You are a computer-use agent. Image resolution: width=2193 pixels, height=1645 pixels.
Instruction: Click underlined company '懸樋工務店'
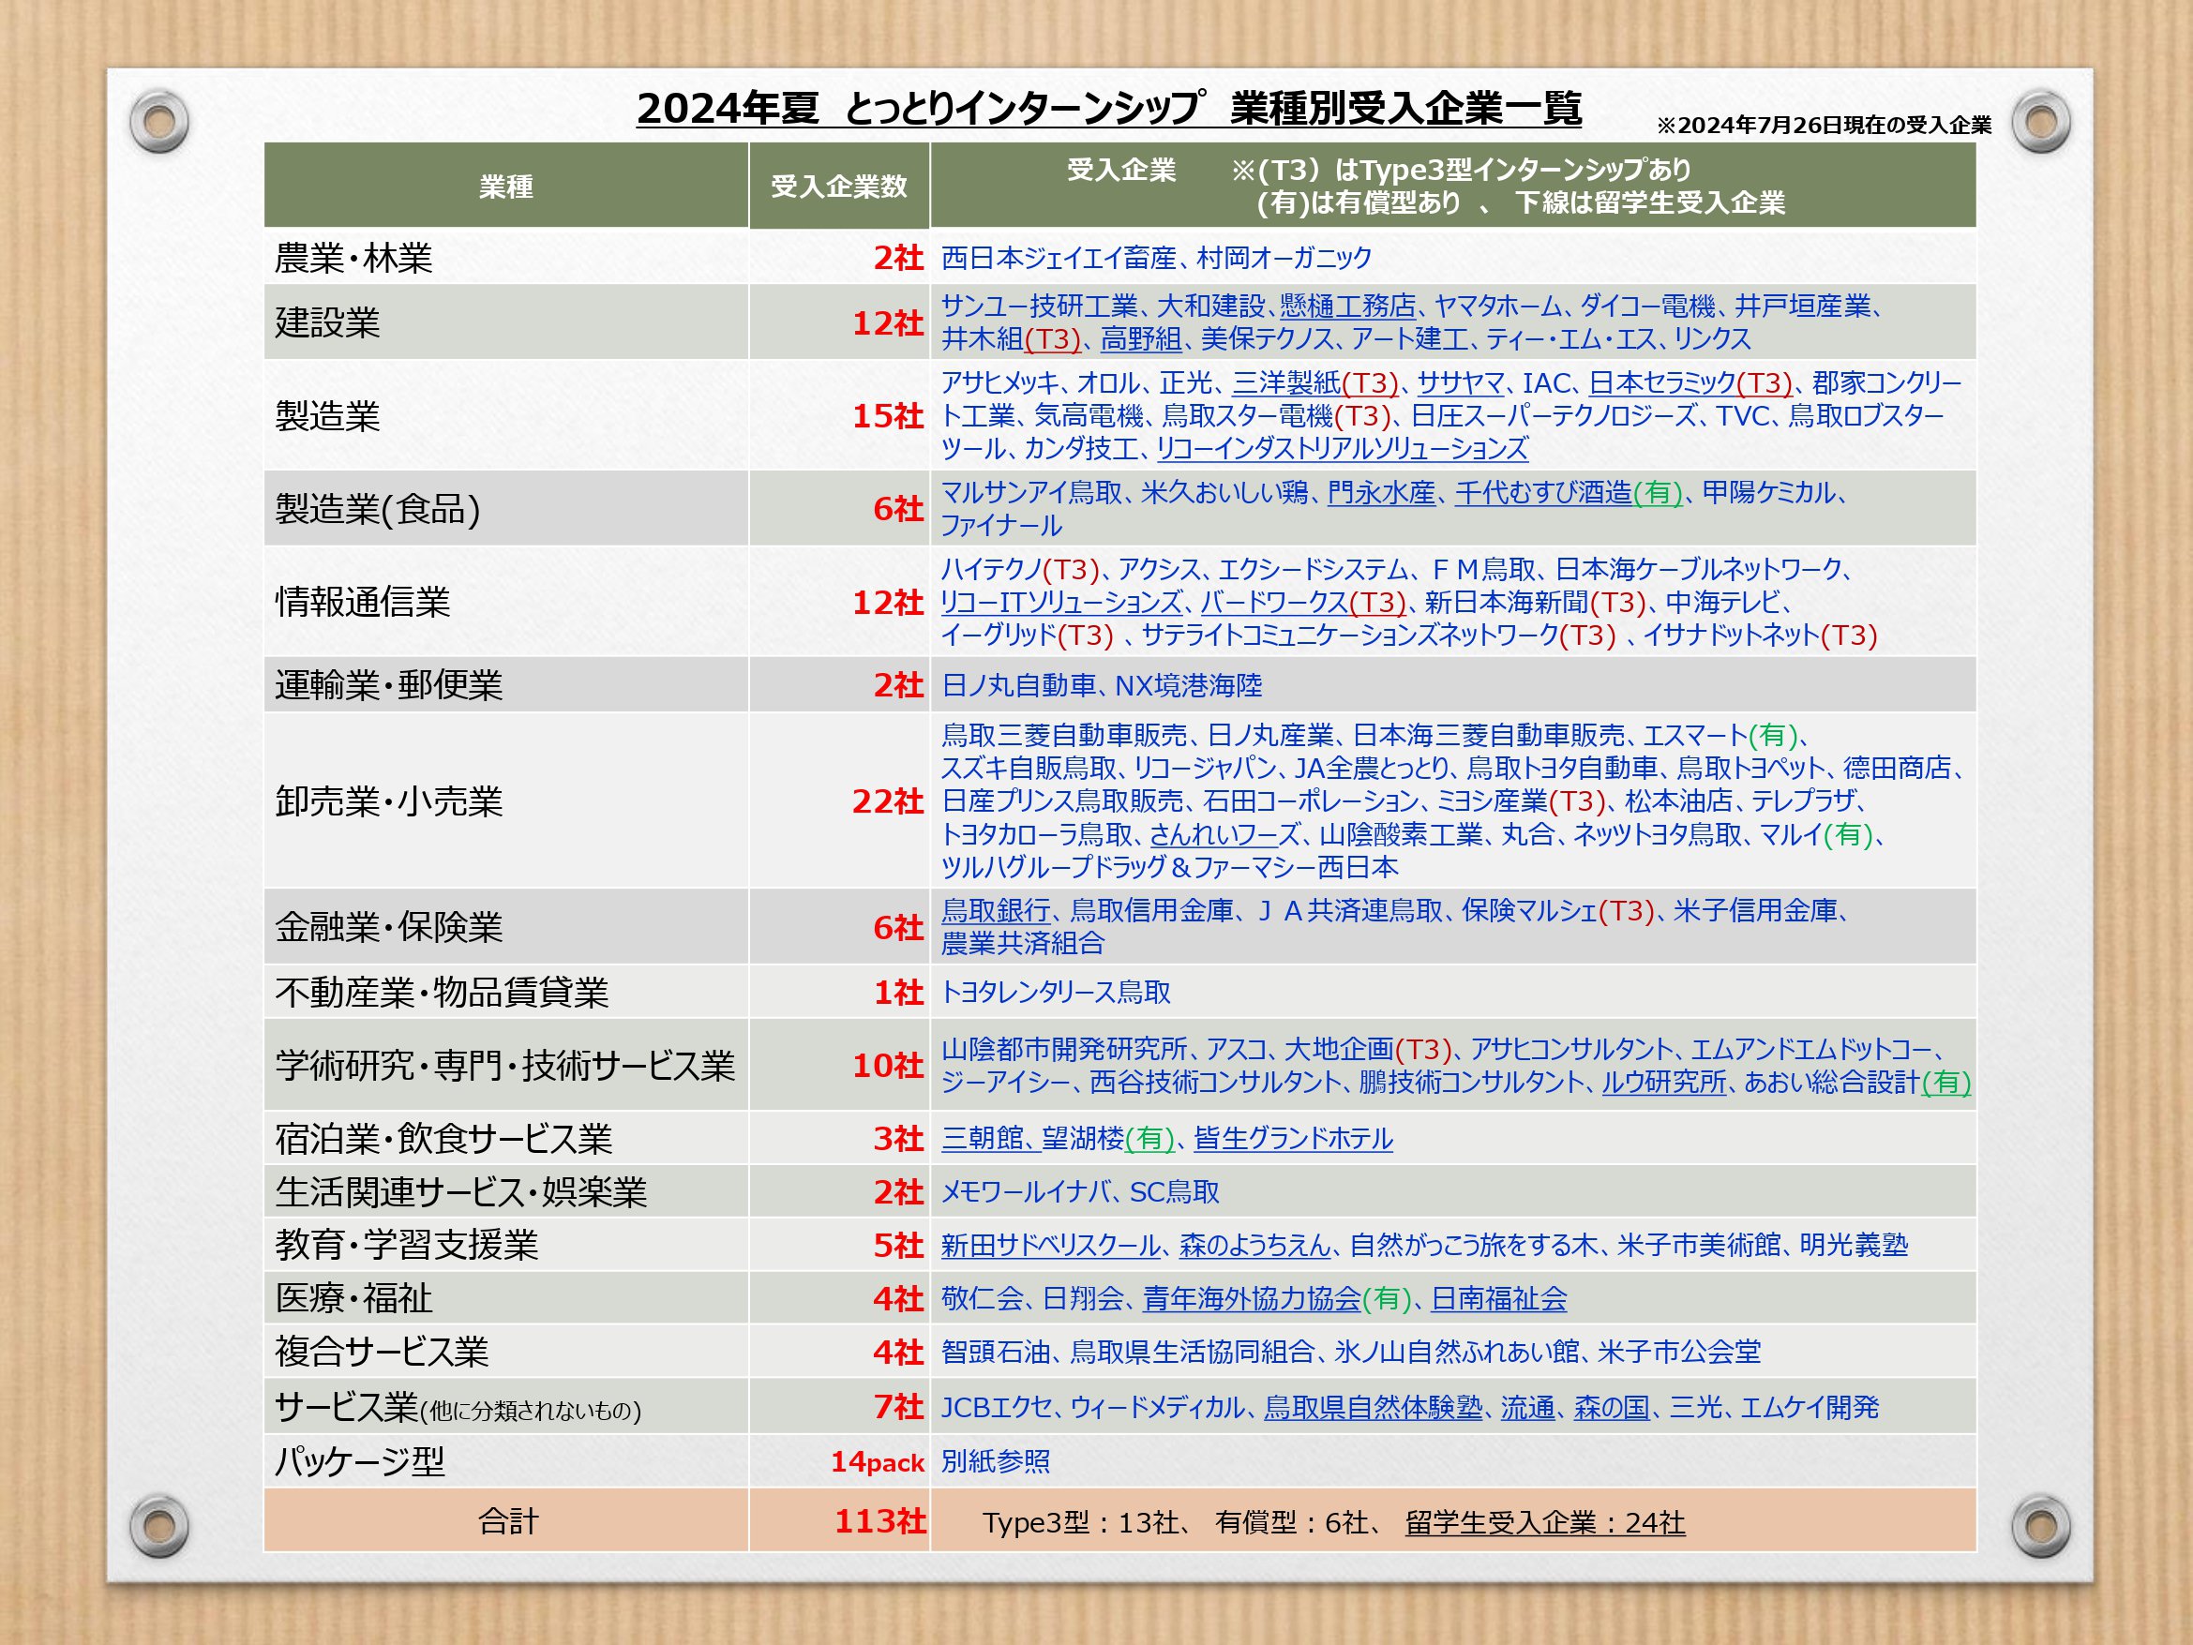click(1347, 307)
